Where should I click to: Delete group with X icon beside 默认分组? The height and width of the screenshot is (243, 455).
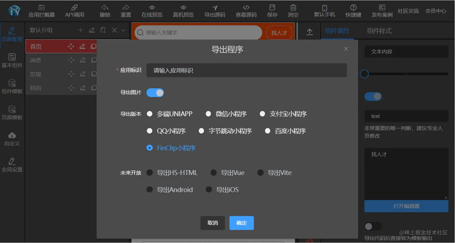pos(114,30)
